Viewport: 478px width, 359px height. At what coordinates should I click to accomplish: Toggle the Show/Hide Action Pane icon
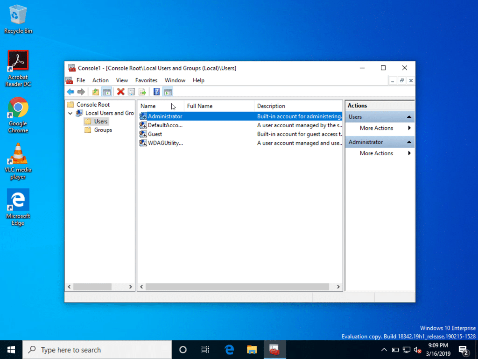168,92
